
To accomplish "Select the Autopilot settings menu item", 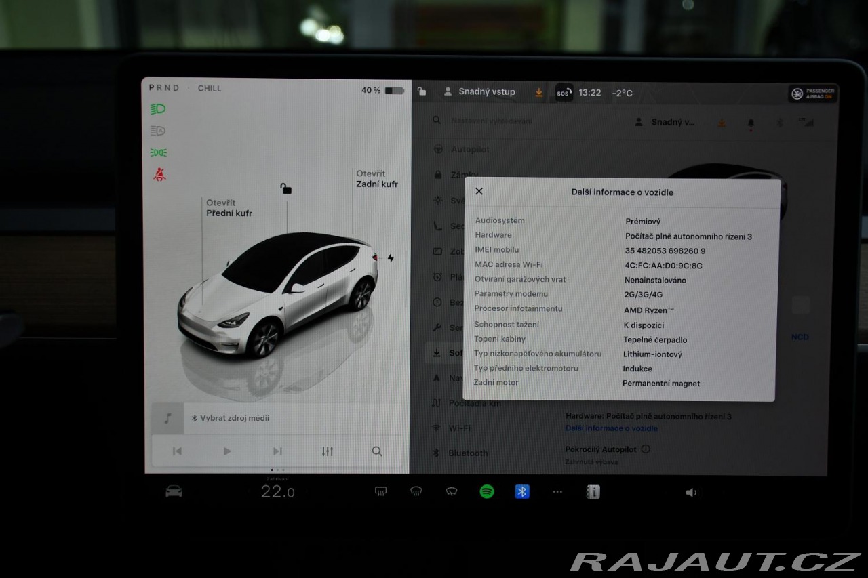I will (x=469, y=149).
